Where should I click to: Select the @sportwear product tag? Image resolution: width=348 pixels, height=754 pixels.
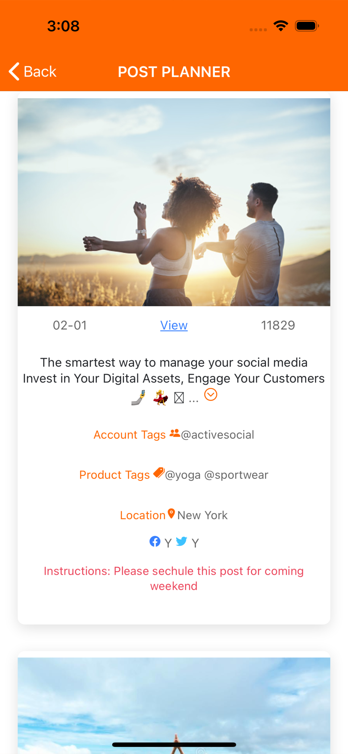pos(236,475)
